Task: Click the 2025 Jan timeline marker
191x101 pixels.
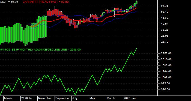Action: (130, 98)
